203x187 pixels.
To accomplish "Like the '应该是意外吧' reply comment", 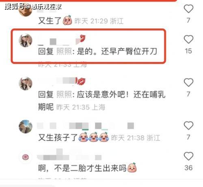I will pos(188,82).
